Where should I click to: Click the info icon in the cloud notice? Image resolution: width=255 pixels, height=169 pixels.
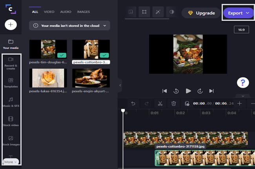tap(36, 26)
